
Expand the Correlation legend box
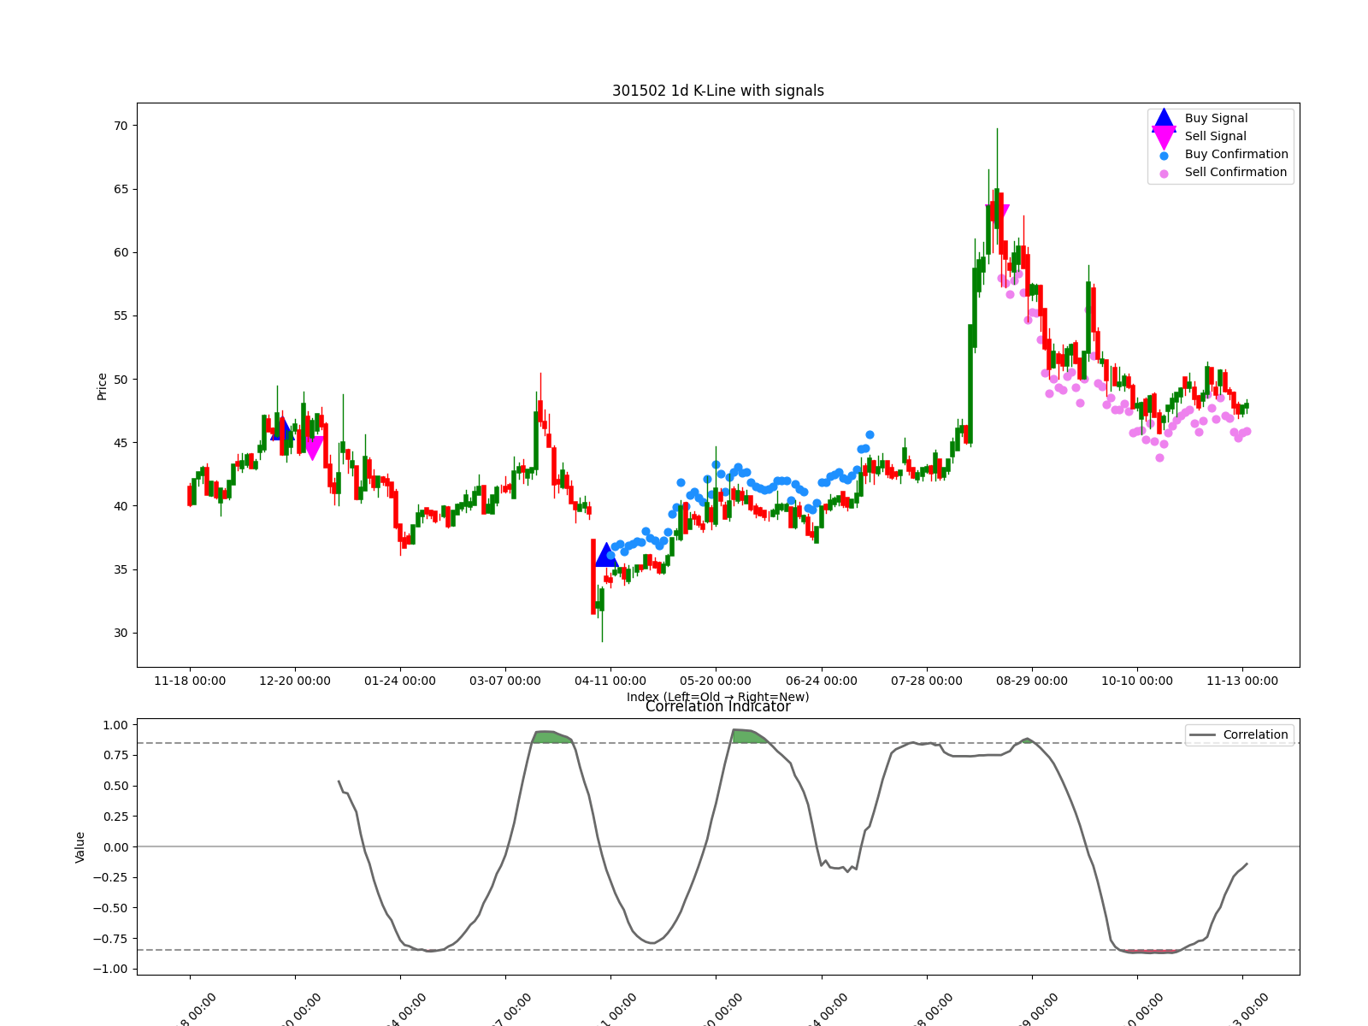[1238, 734]
